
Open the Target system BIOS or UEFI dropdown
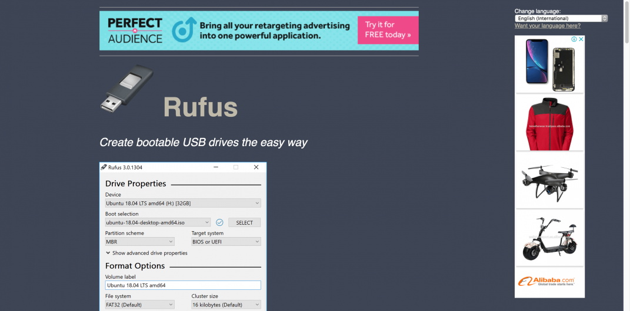pos(226,242)
